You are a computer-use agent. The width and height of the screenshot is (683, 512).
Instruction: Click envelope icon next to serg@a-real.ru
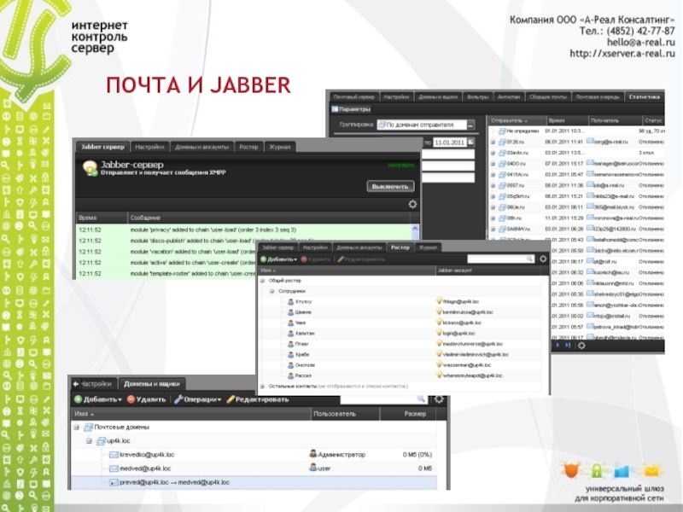(x=590, y=142)
